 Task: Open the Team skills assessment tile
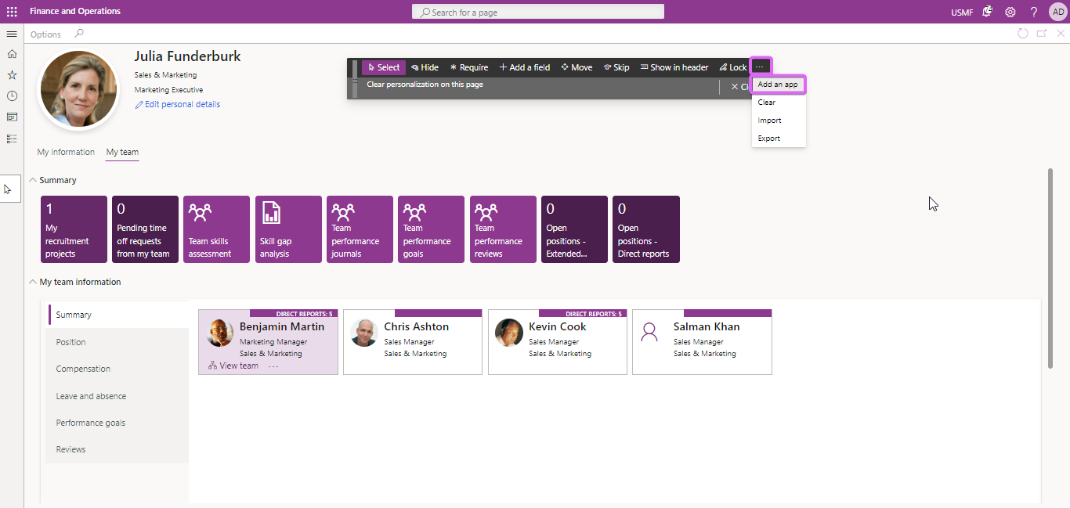(x=216, y=229)
